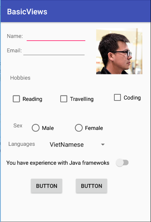
Task: Click the Sex label text
Action: [18, 126]
